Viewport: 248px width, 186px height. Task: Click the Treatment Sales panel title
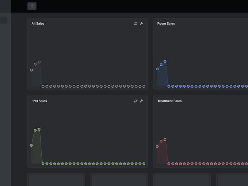[169, 101]
